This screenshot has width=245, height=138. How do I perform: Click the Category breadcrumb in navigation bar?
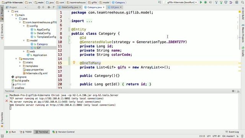(120, 3)
